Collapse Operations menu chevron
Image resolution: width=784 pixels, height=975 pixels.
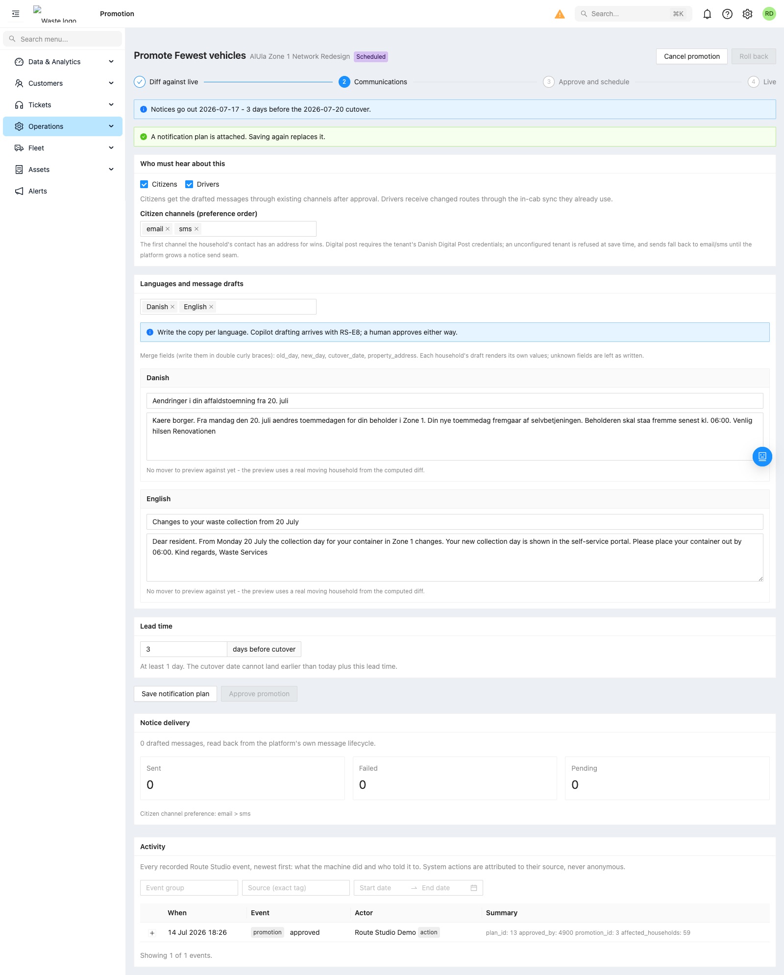(111, 126)
